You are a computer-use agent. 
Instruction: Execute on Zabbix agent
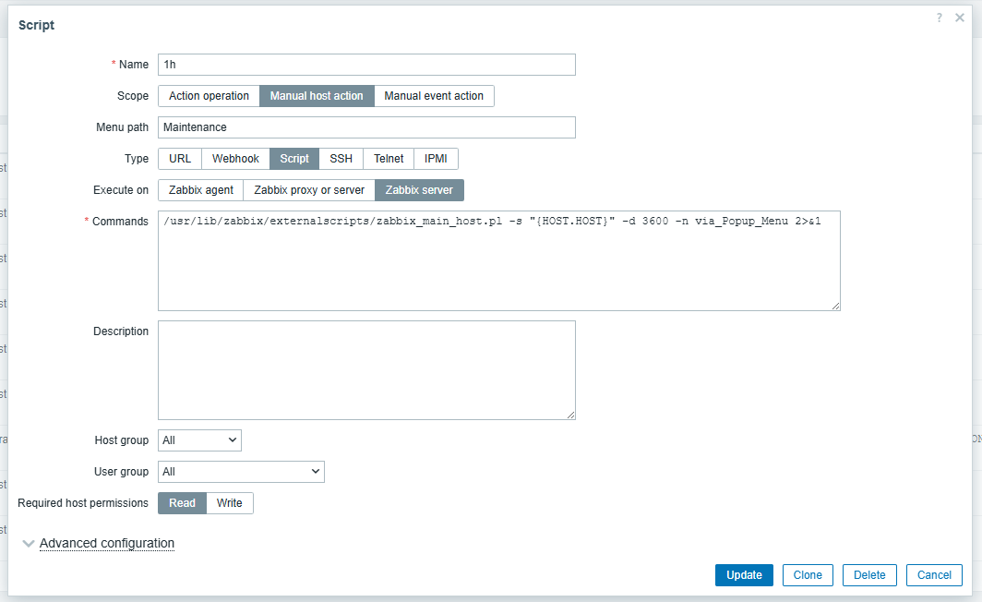coord(200,190)
